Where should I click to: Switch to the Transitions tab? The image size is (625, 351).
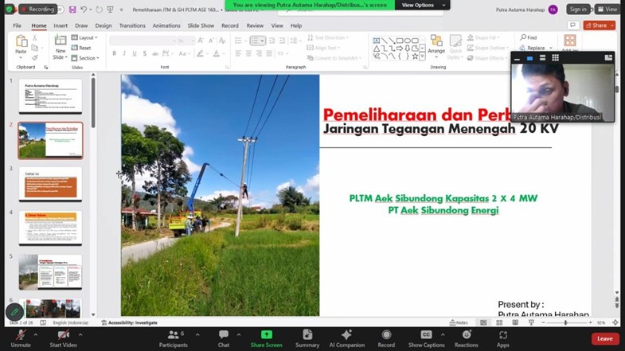tap(132, 25)
